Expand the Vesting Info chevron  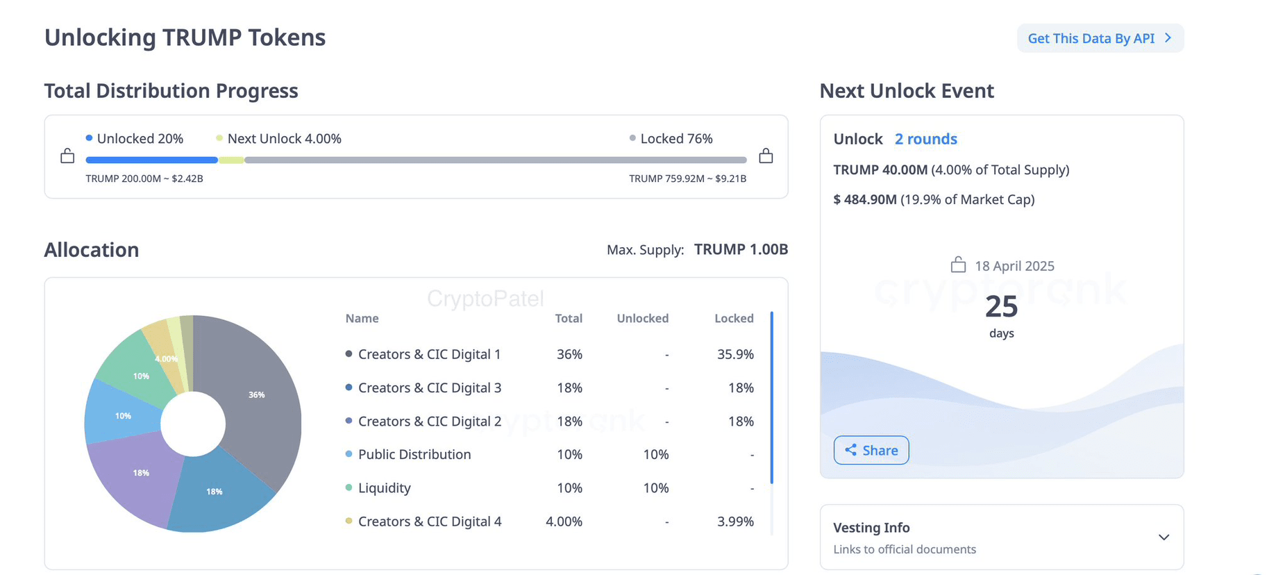1164,537
